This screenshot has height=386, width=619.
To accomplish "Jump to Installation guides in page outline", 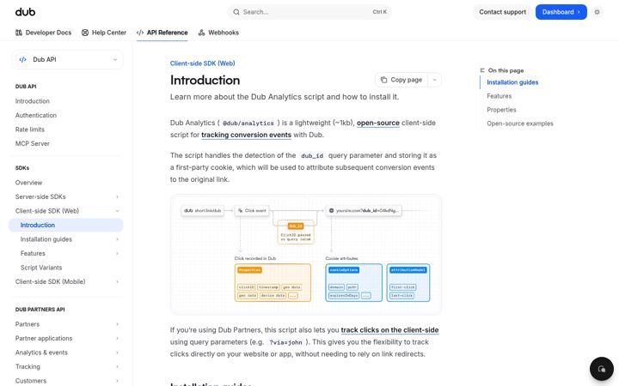I will (512, 82).
